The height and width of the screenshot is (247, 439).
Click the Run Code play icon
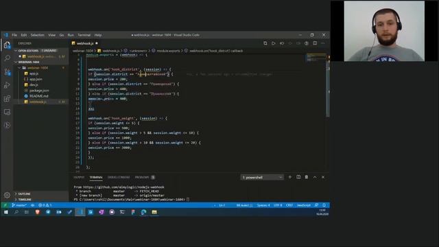[x=273, y=43]
